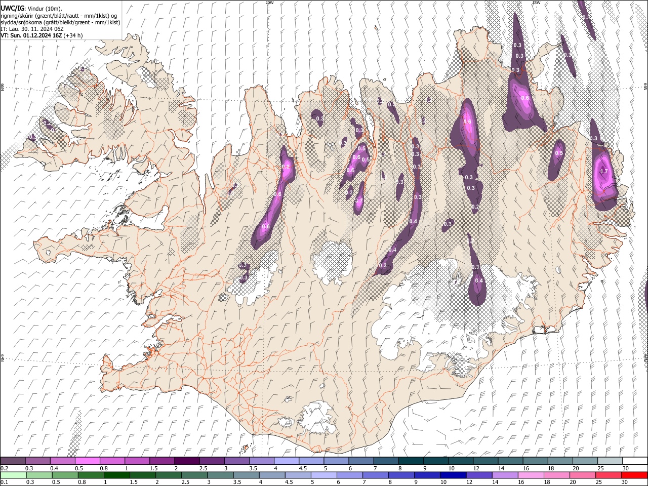
Task: Click the bright red lower swatch after 30
Action: tap(634, 475)
